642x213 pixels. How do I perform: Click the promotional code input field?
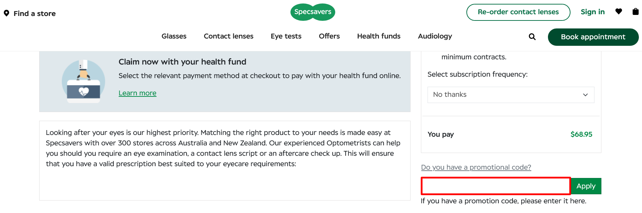tap(496, 186)
